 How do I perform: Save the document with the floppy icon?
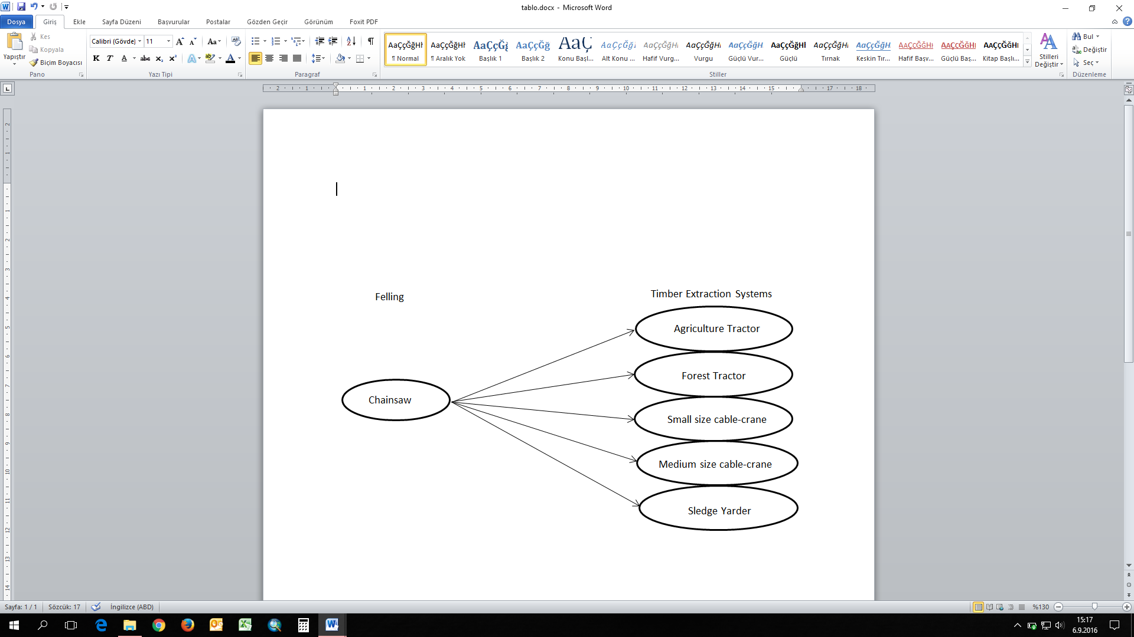[x=21, y=6]
